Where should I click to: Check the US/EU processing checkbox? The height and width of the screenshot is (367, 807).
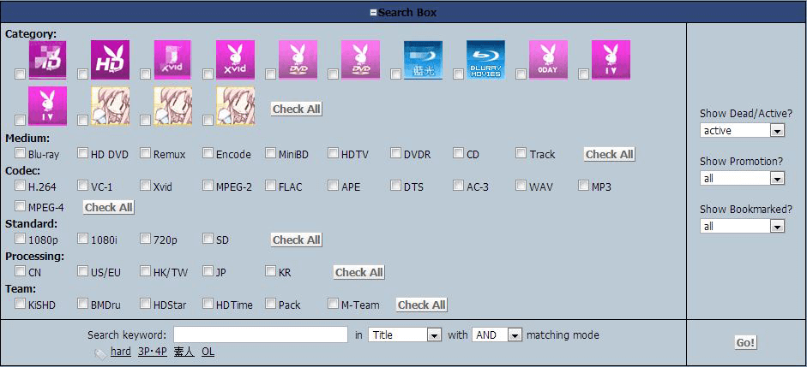82,271
